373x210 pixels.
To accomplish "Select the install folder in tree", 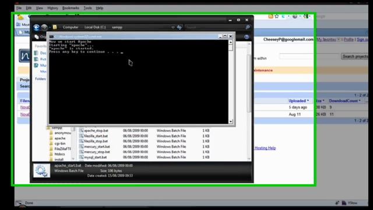I will pos(59,159).
